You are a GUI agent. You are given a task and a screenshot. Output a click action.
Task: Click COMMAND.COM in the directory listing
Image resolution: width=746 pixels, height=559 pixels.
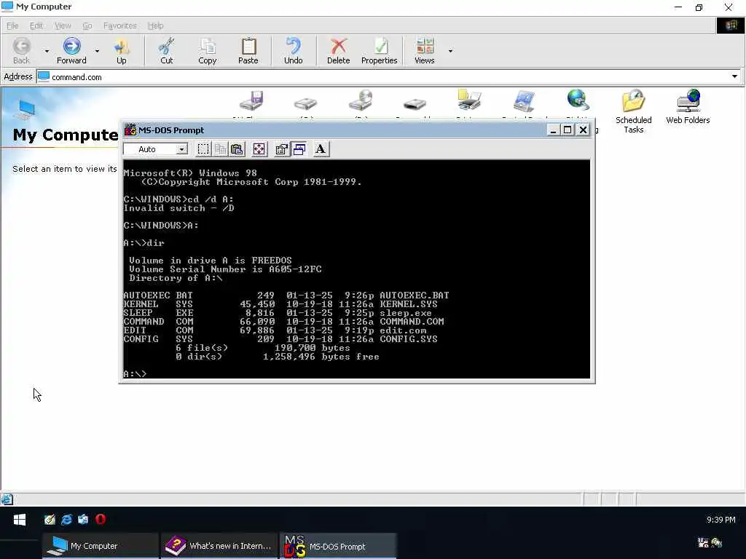(412, 321)
